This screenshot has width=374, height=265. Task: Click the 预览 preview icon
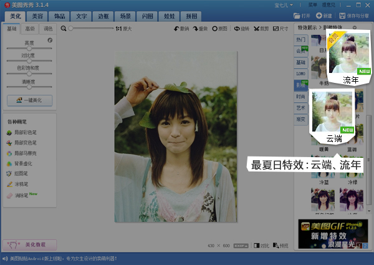click(276, 246)
